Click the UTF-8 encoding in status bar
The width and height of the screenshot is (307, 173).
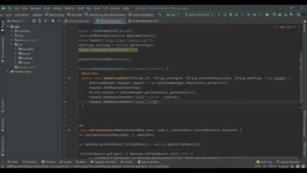coord(272,166)
